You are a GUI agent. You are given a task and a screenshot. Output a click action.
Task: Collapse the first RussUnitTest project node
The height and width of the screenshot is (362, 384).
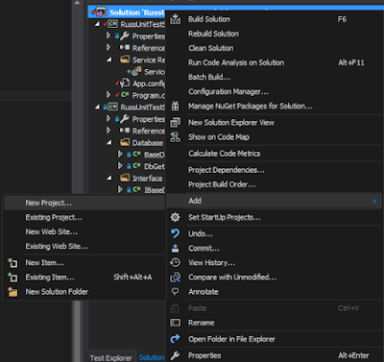pos(97,24)
